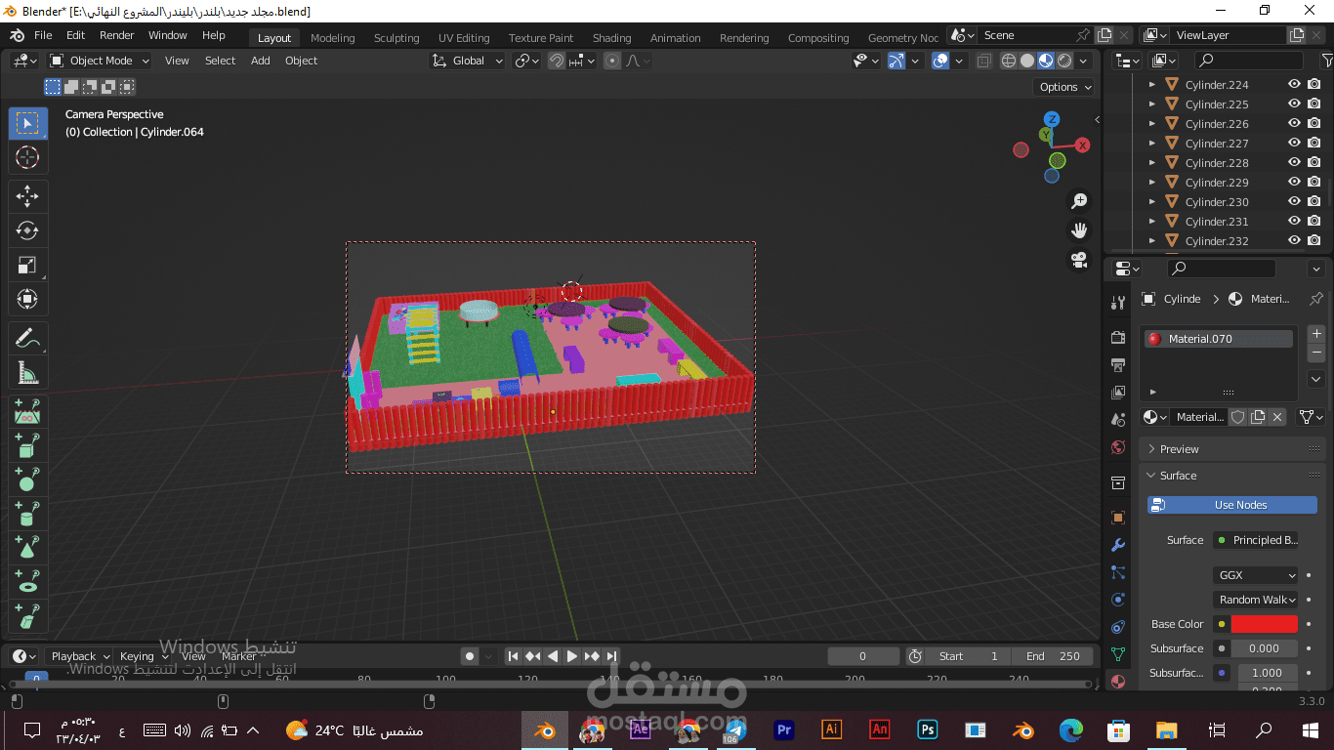Activate the 3D Cursor tool
This screenshot has height=750, width=1334.
tap(27, 157)
